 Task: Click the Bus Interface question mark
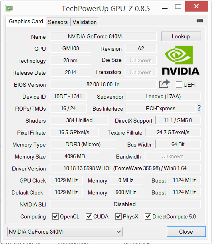[199, 108]
